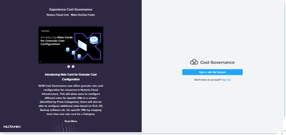Viewport: 286px width, 135px height.
Task: Click the scroll down arrow at bottom right
Action: [x=285, y=131]
